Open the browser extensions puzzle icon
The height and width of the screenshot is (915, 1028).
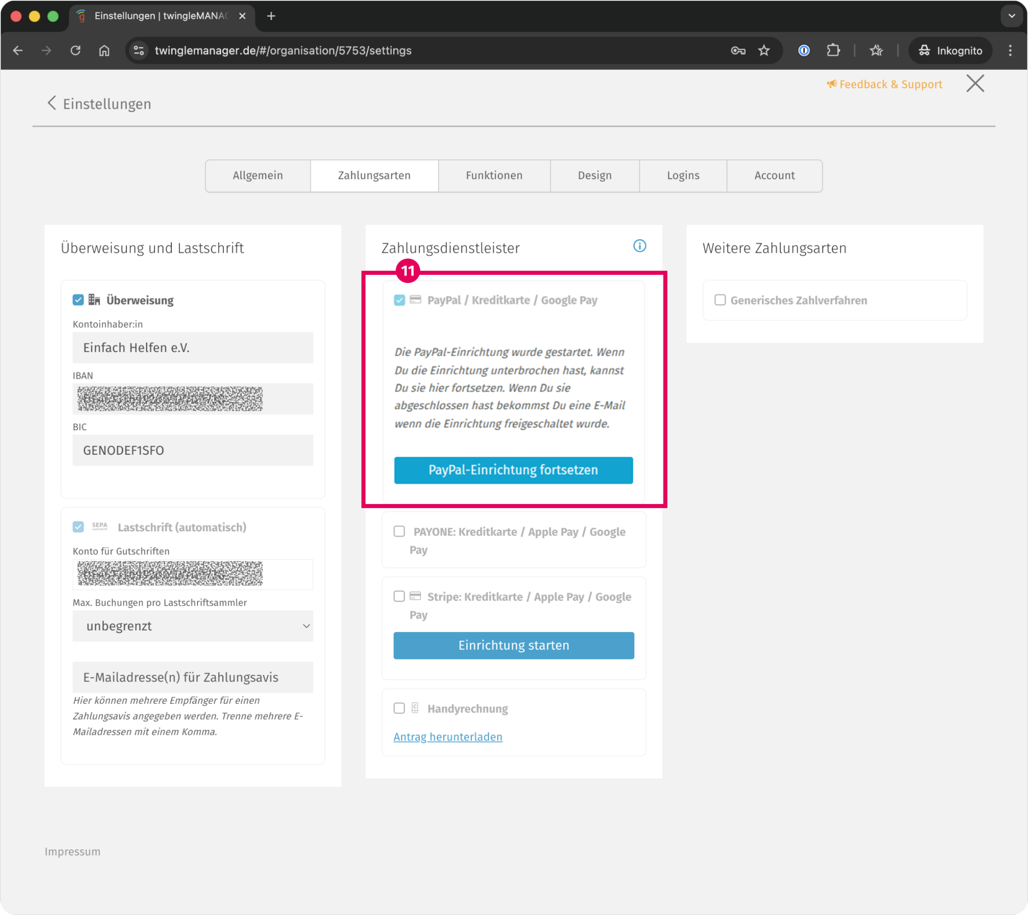pyautogui.click(x=833, y=50)
